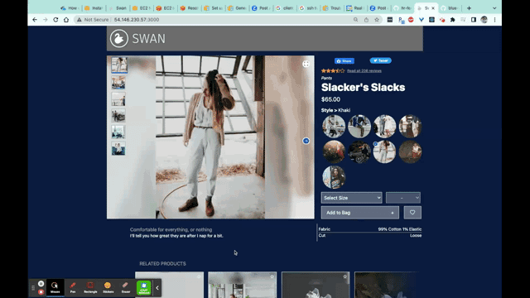The width and height of the screenshot is (530, 298).
Task: Switch to the Swan browser tab
Action: click(118, 8)
